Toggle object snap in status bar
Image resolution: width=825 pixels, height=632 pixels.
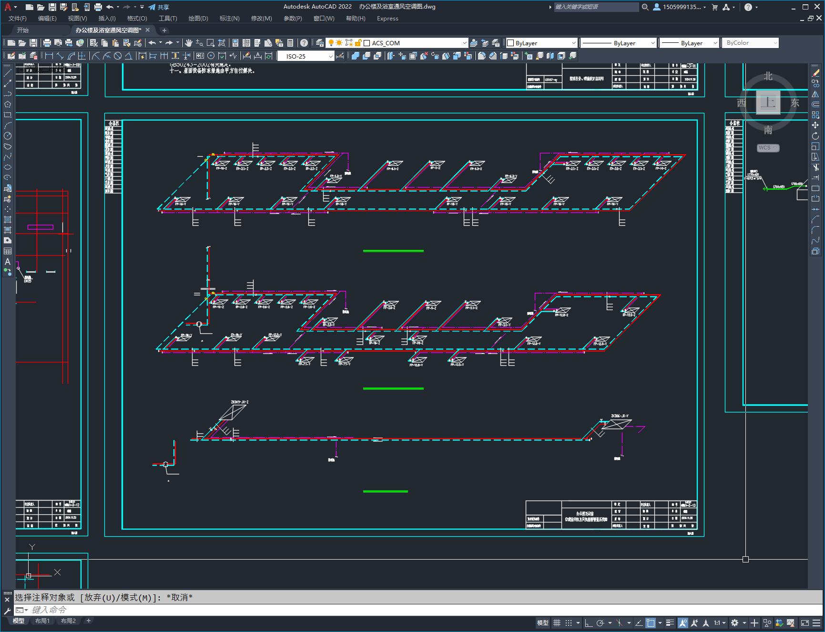651,622
